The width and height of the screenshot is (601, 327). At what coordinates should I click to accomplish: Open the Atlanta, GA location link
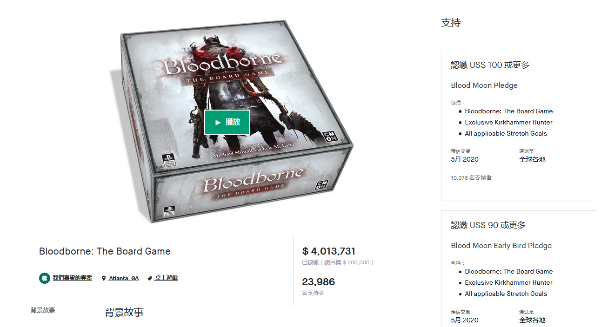pyautogui.click(x=123, y=278)
